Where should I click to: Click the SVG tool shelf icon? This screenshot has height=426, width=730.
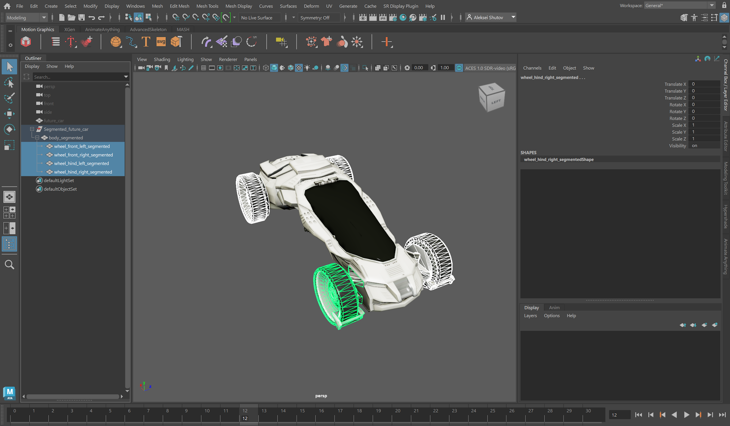click(x=161, y=42)
